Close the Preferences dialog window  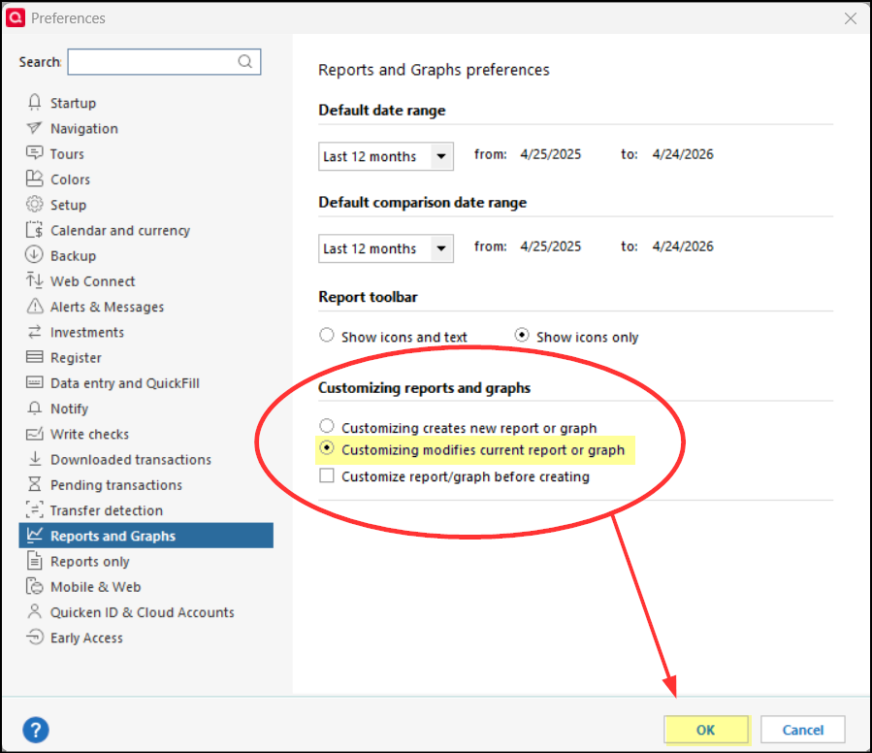pos(851,18)
